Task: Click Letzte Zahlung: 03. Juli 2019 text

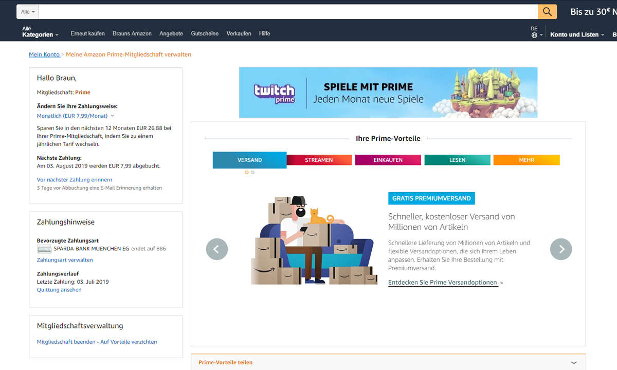Action: click(73, 282)
